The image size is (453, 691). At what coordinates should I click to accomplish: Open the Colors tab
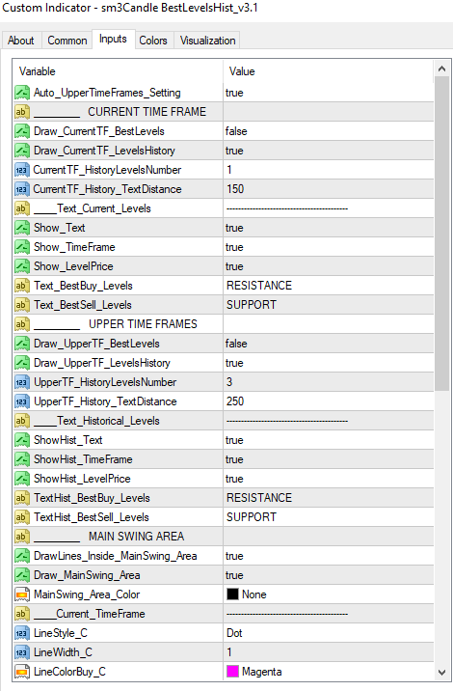[x=153, y=41]
